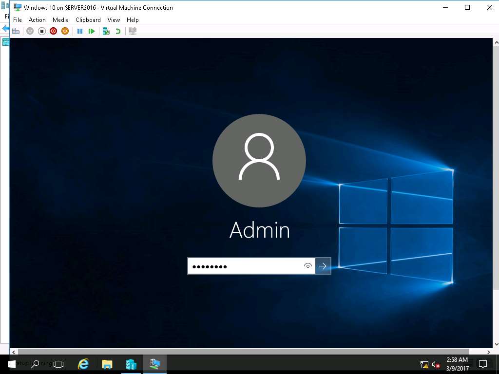This screenshot has height=374, width=499.
Task: Click vertical scrollbar down arrow
Action: (496, 344)
